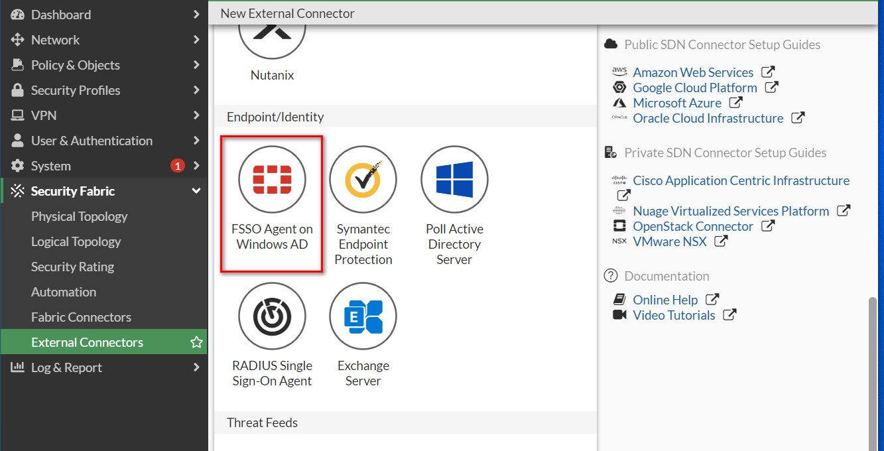Image resolution: width=884 pixels, height=451 pixels.
Task: Click the Endpoint/Identity section header
Action: coord(405,117)
